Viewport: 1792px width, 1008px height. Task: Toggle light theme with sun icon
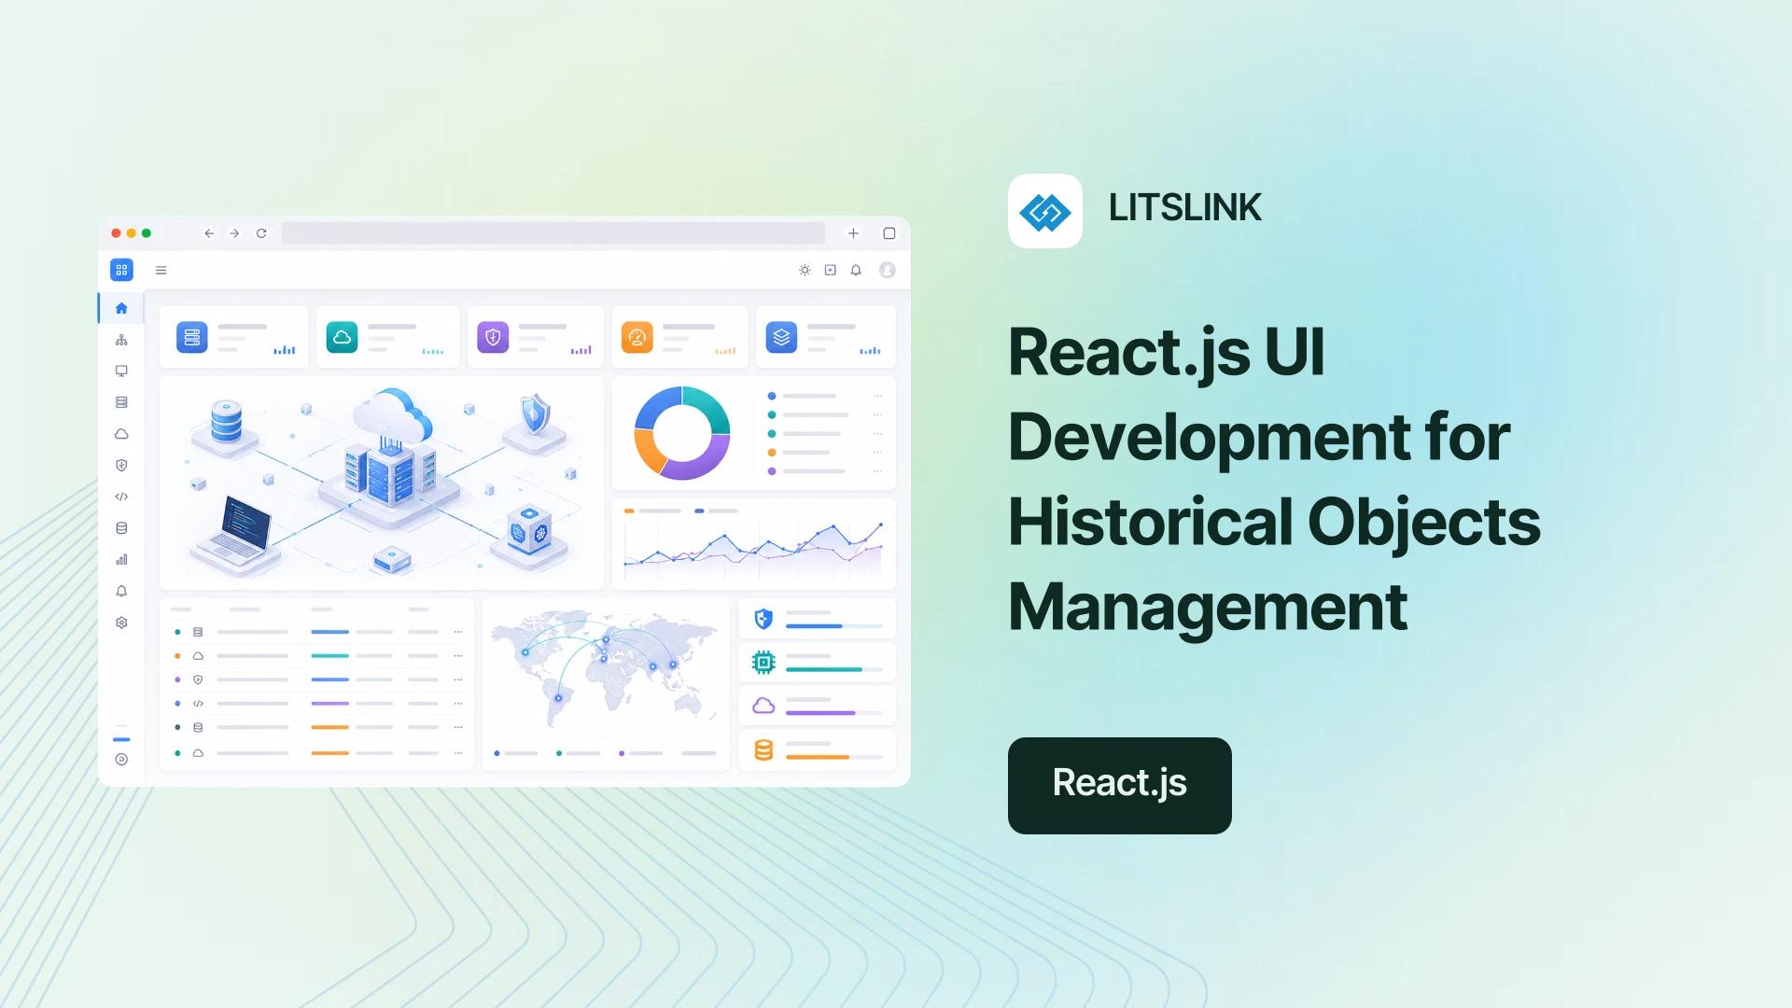click(805, 270)
